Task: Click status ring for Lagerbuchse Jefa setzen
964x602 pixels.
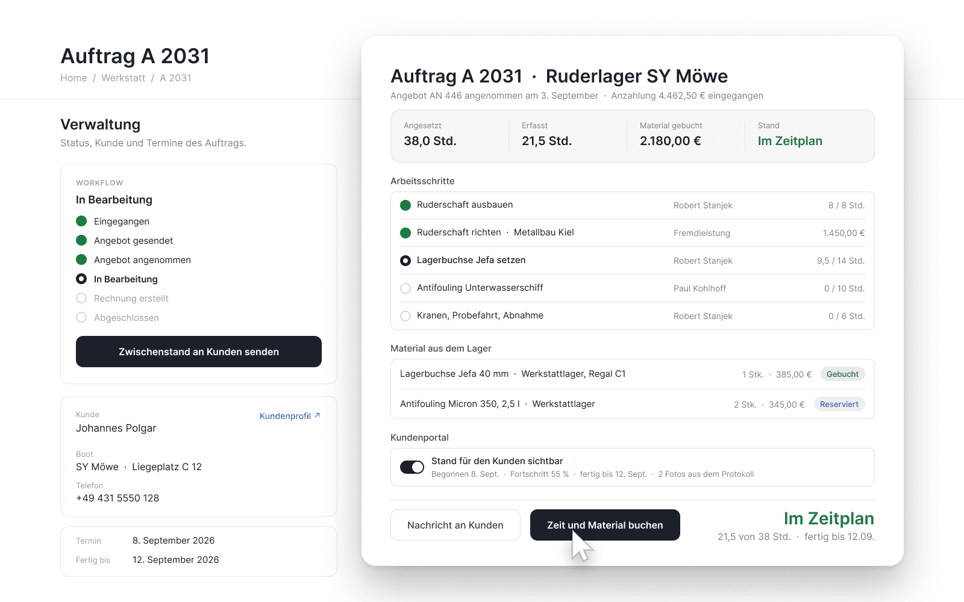Action: pyautogui.click(x=405, y=261)
